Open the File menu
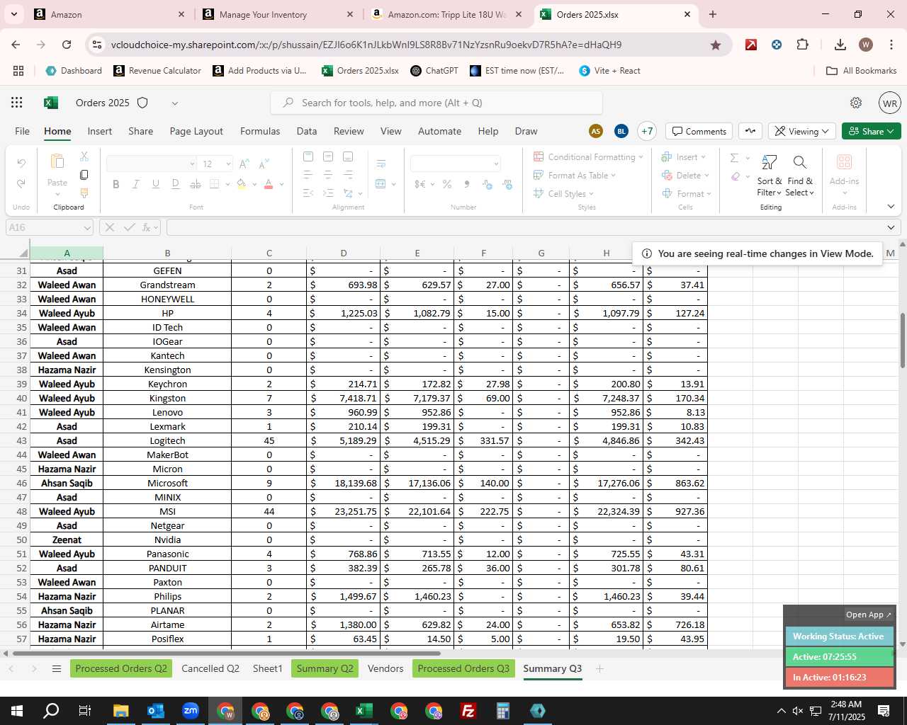This screenshot has height=725, width=907. [23, 131]
